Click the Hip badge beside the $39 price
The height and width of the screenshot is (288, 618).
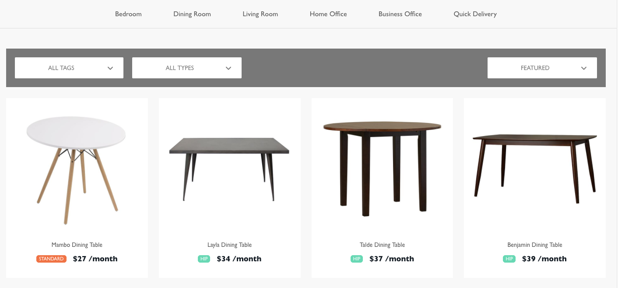click(509, 259)
